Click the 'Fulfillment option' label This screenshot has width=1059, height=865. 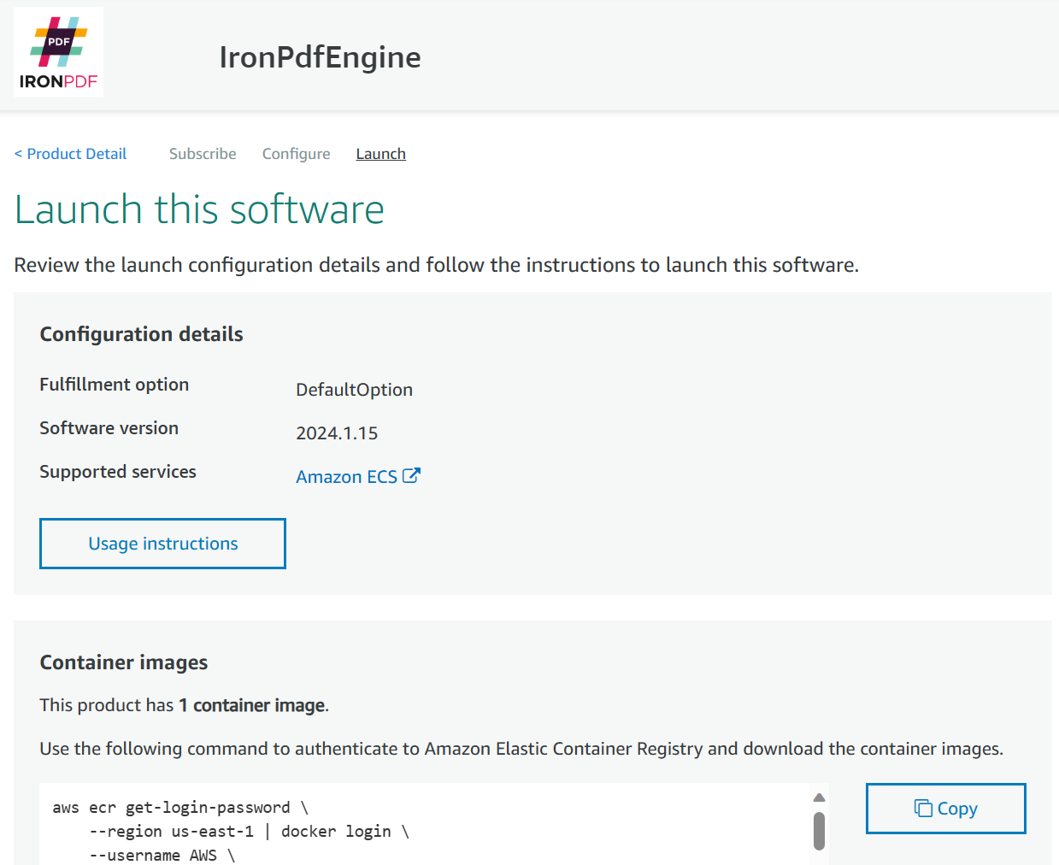tap(115, 385)
